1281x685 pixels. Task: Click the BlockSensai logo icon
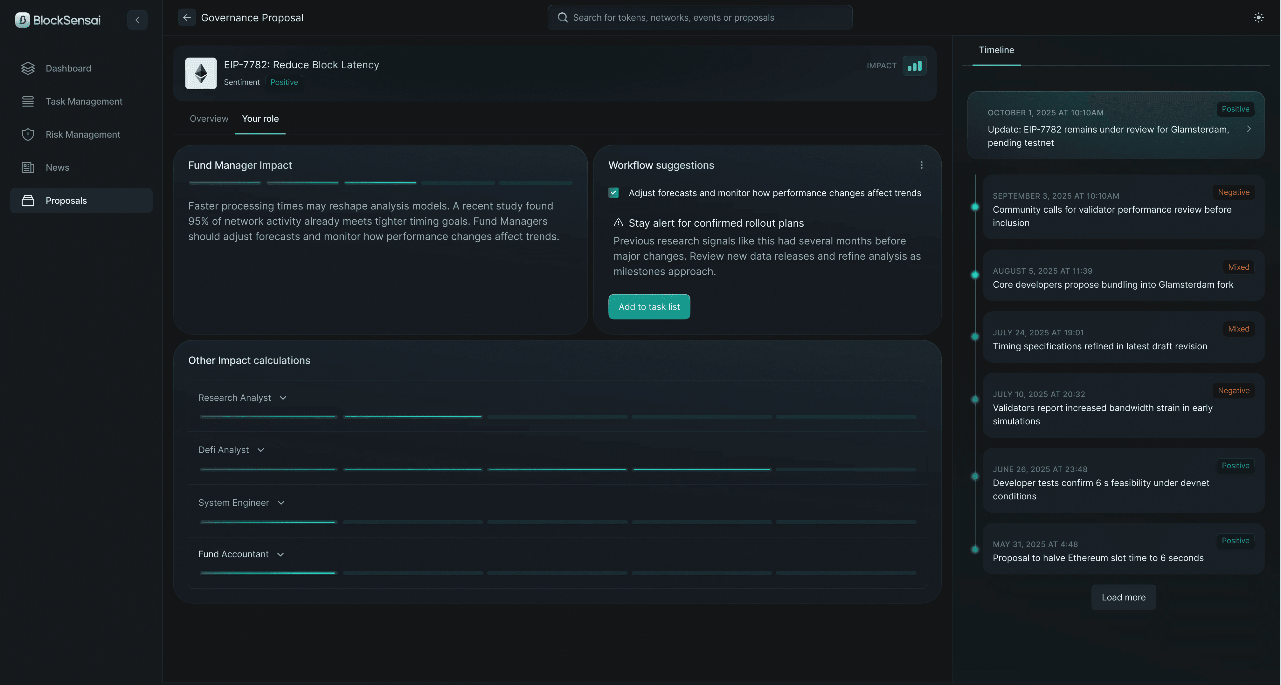[22, 20]
